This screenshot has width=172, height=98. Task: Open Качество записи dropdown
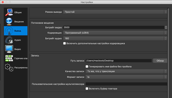pos(126,71)
